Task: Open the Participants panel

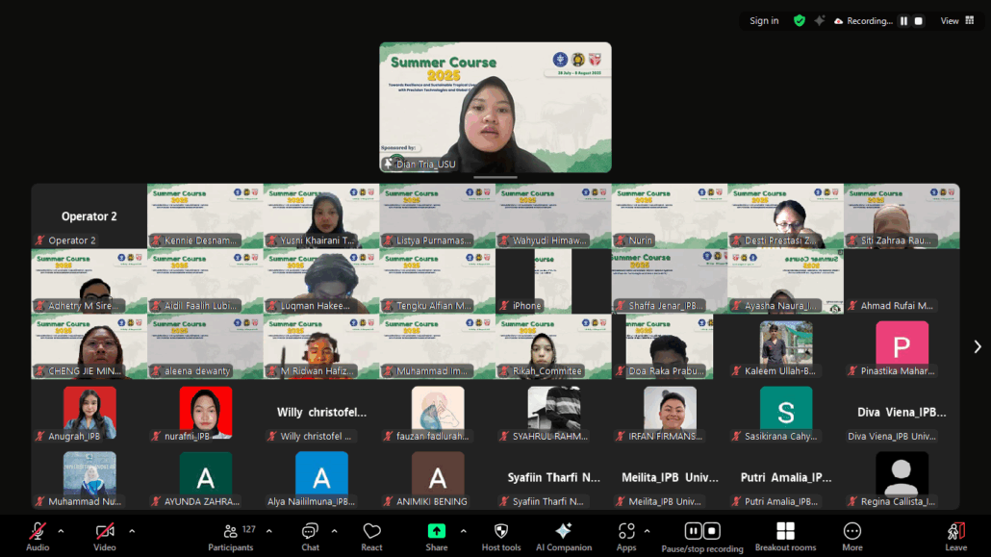Action: 230,532
